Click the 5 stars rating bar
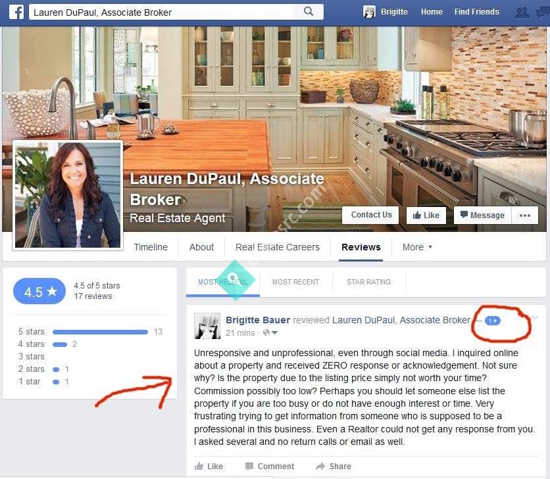 point(100,332)
